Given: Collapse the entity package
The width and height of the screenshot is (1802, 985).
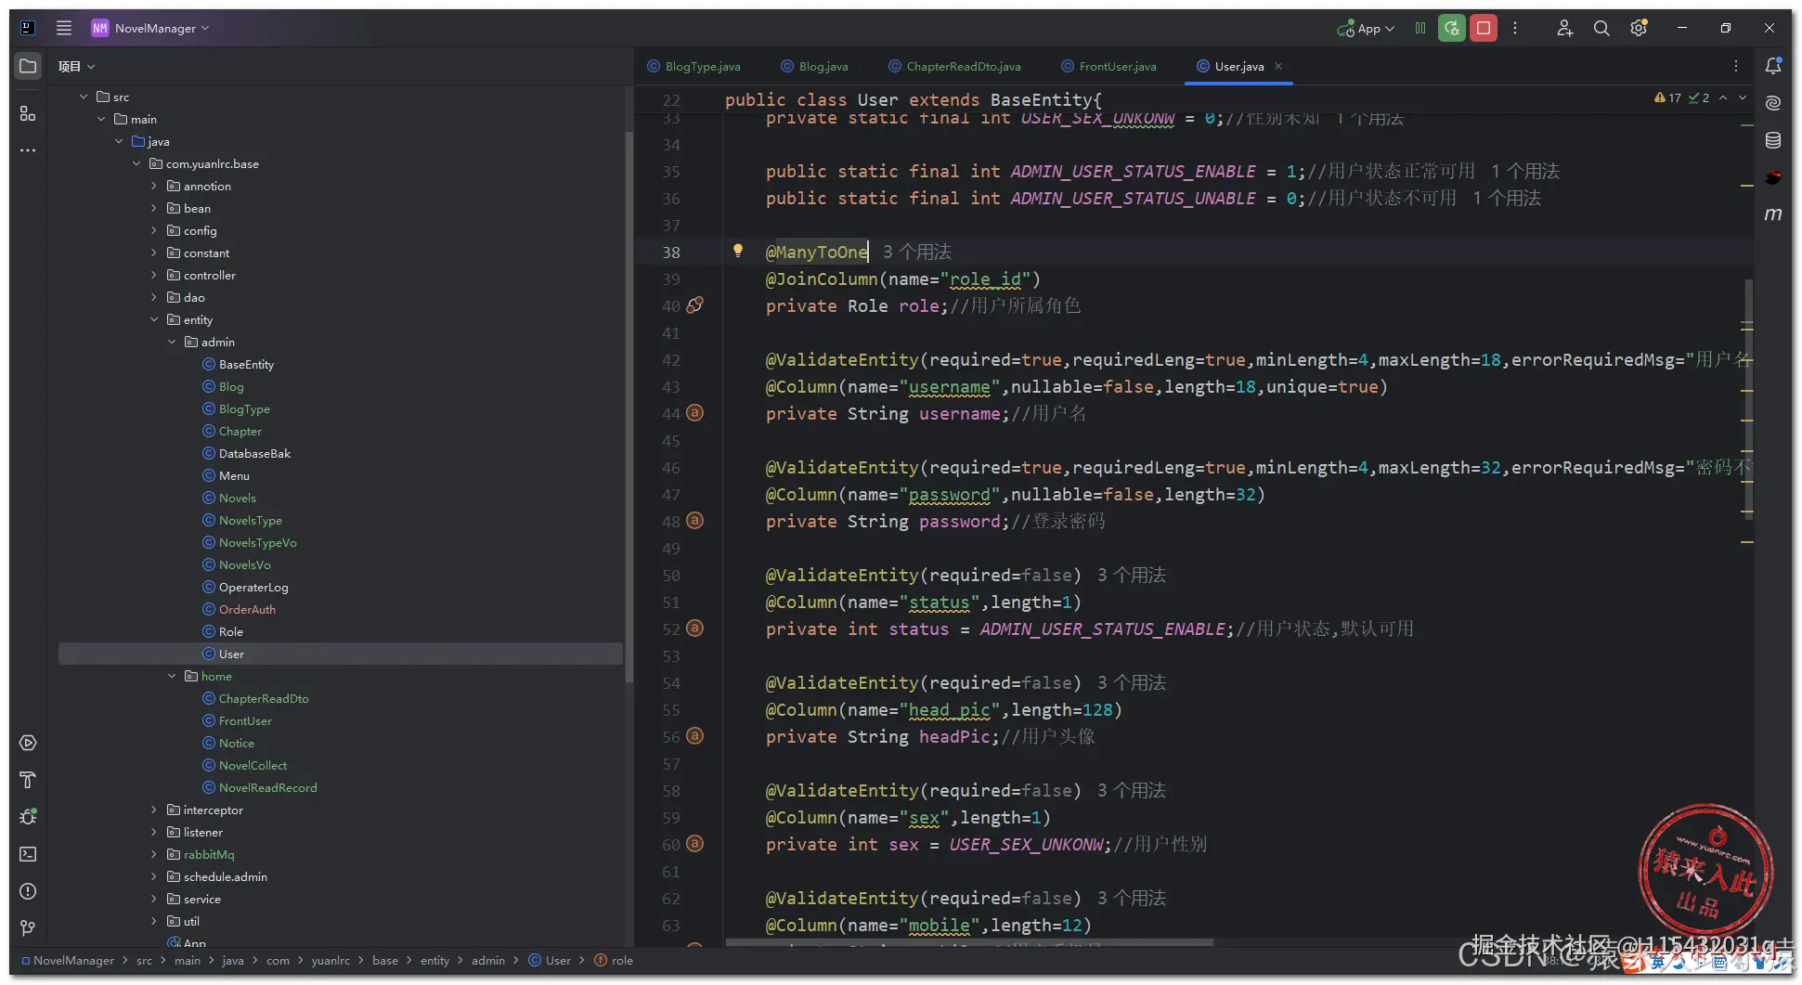Looking at the screenshot, I should coord(154,319).
